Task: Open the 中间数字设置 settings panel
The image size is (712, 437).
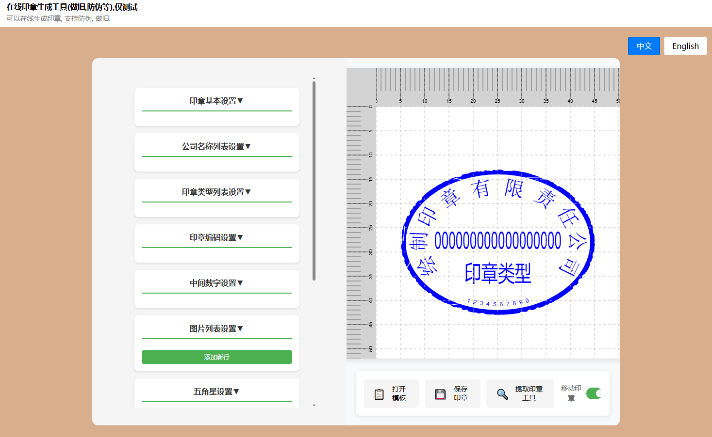Action: pos(216,282)
